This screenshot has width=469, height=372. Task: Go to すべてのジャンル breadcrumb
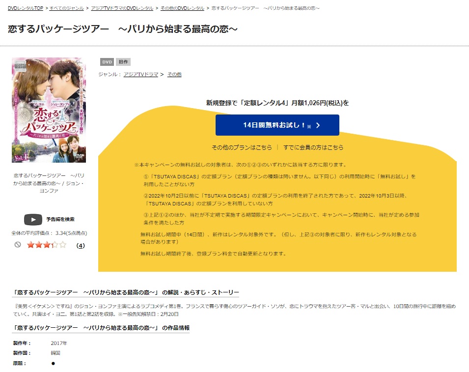point(67,8)
